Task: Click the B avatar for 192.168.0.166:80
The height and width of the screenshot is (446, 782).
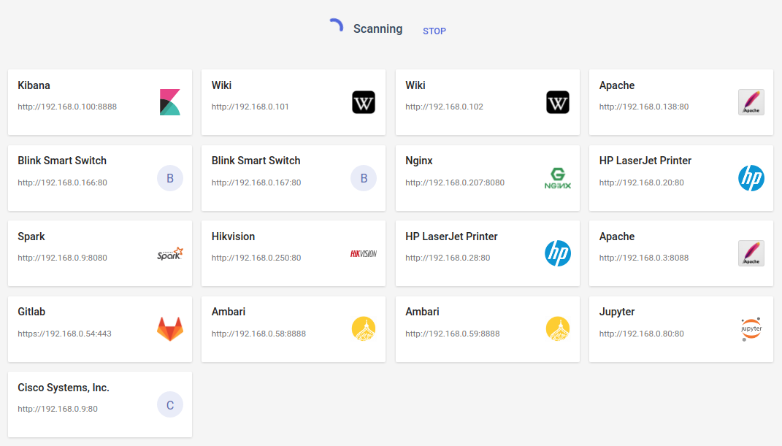Action: click(170, 178)
